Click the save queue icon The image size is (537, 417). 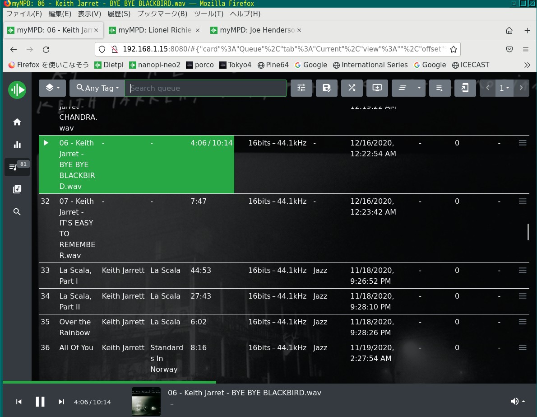327,88
